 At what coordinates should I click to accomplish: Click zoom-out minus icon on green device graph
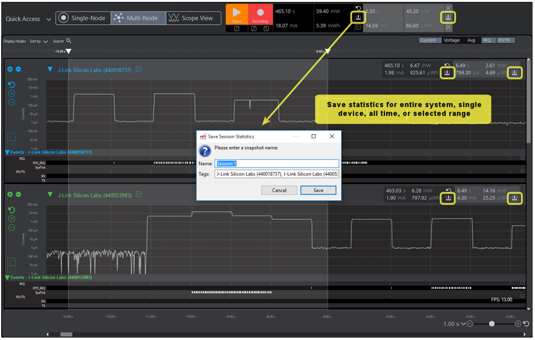[x=12, y=227]
